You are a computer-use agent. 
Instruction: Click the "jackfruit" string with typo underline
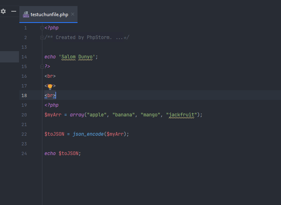click(181, 115)
